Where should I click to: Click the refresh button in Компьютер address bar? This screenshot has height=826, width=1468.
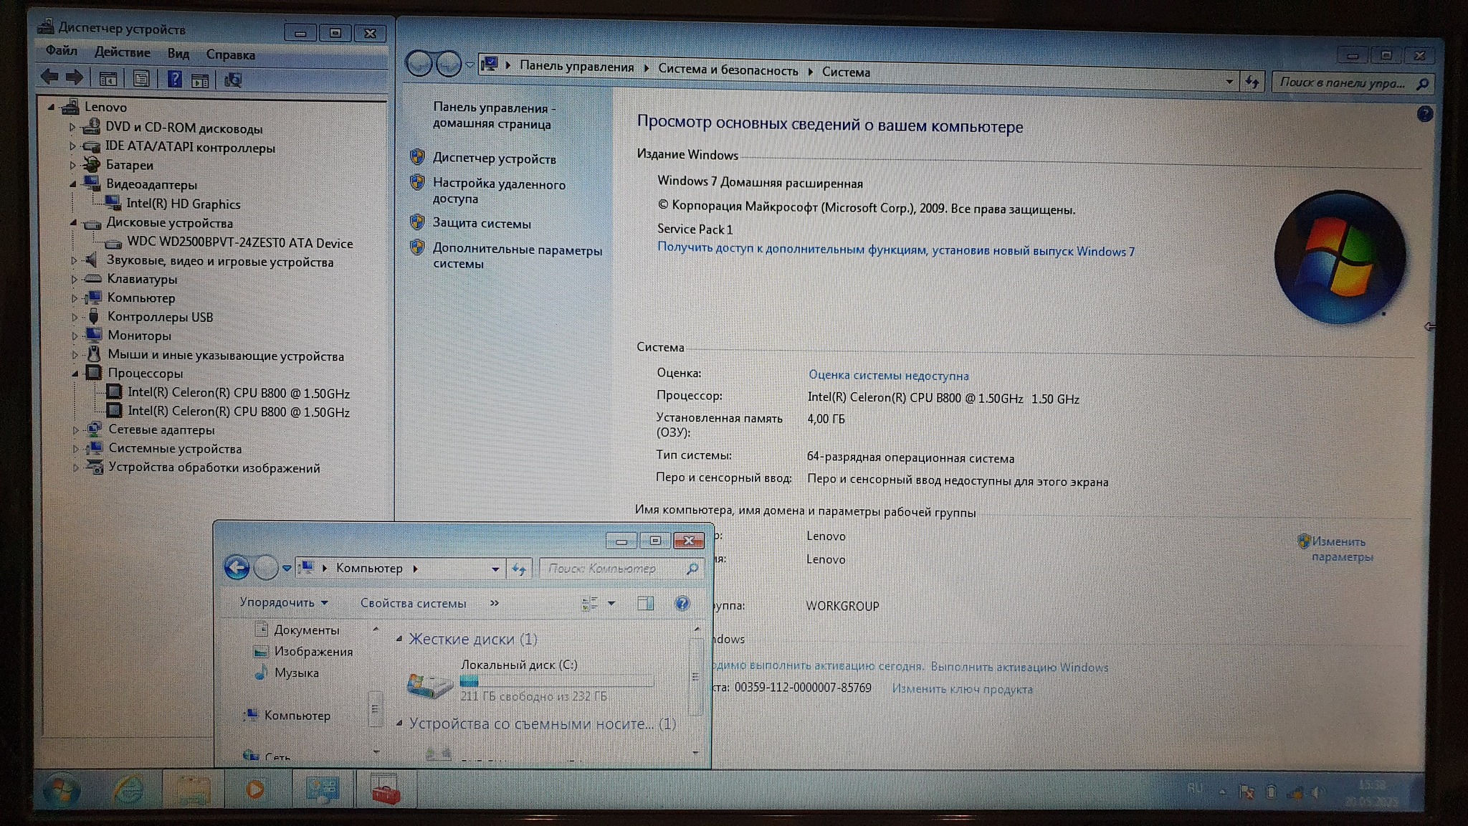519,569
